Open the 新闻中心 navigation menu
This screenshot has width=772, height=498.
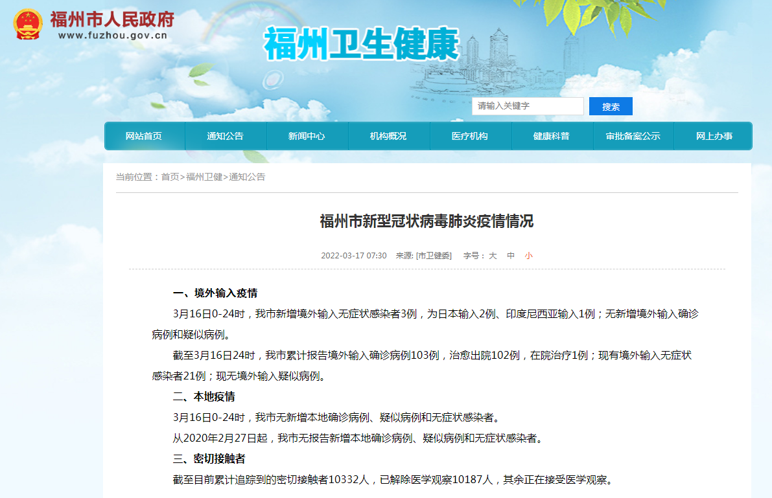tap(307, 136)
